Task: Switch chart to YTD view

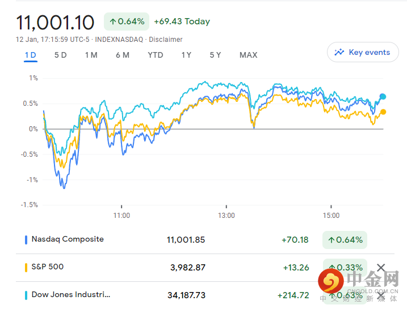Action: click(x=155, y=55)
